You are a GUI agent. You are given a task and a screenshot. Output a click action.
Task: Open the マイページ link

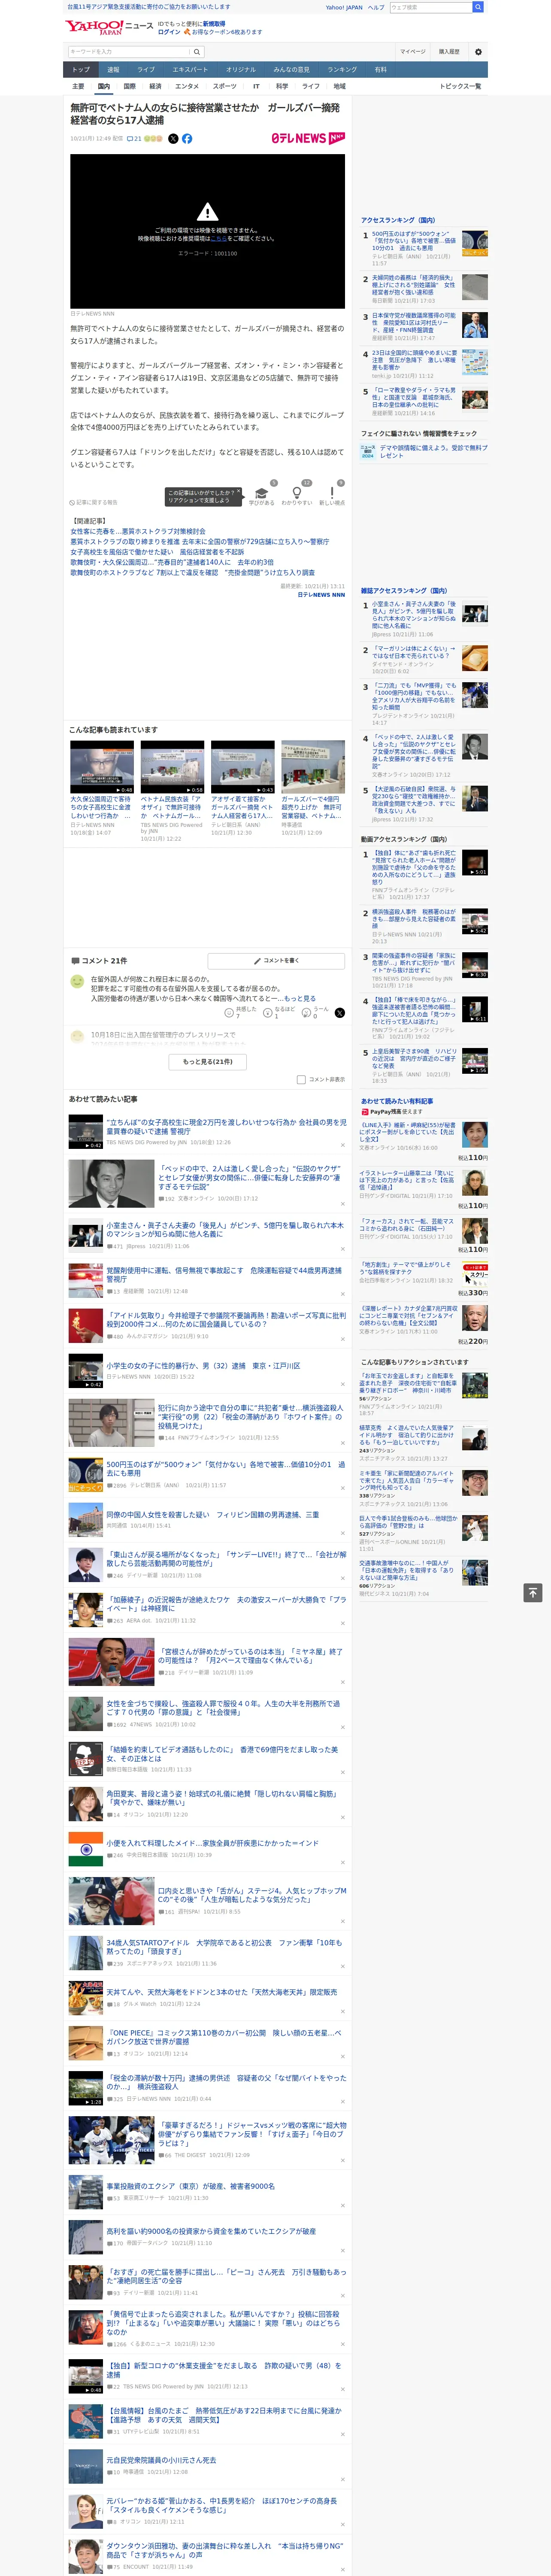pyautogui.click(x=413, y=52)
